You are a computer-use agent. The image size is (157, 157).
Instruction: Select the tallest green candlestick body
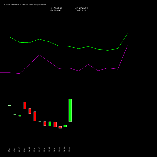click(x=70, y=110)
